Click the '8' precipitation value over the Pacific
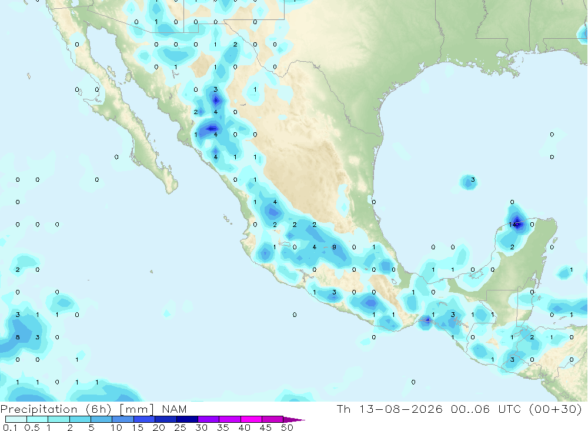 click(x=18, y=338)
